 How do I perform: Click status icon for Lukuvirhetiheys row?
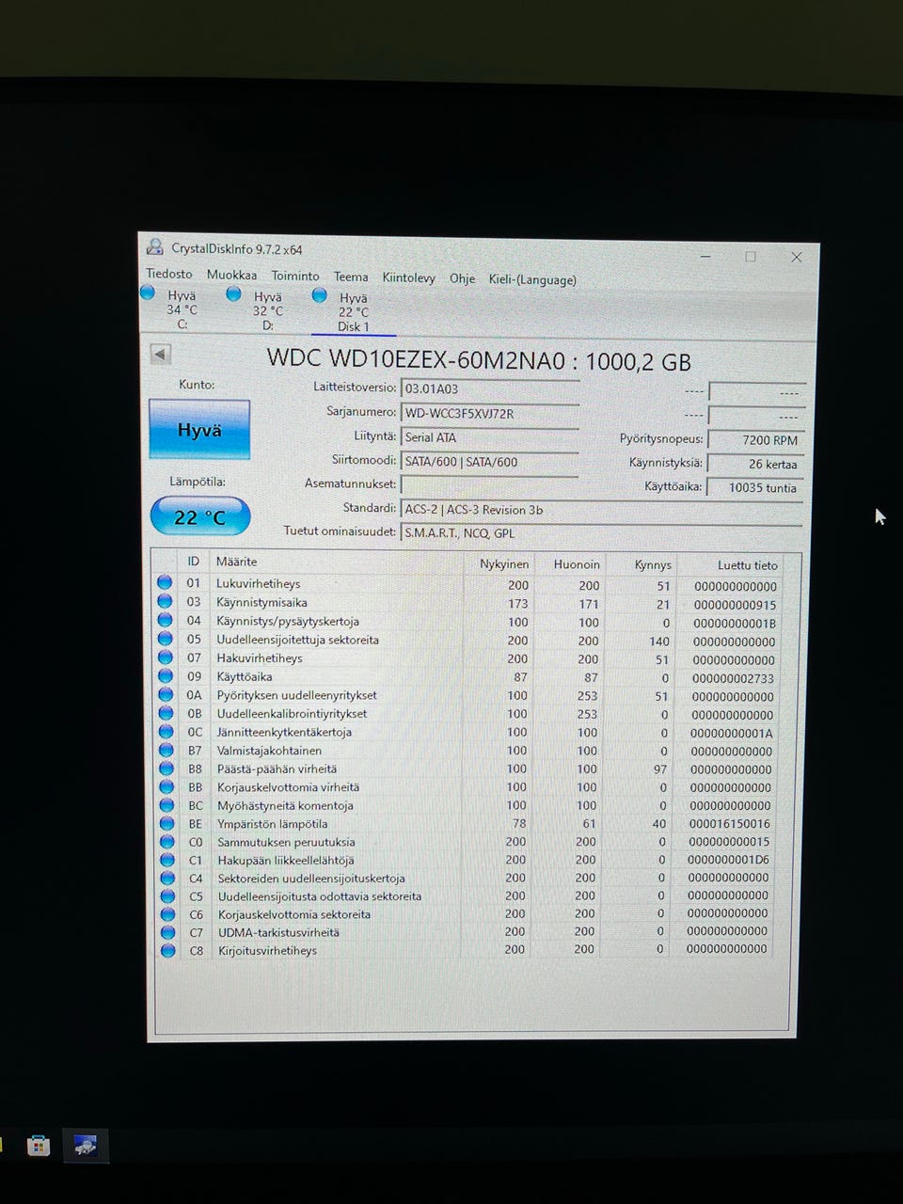pos(165,582)
